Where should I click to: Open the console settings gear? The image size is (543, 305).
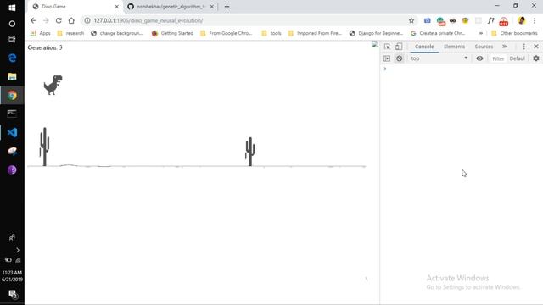click(x=536, y=58)
